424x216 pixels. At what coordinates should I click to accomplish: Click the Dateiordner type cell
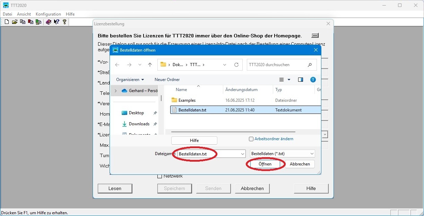click(286, 100)
